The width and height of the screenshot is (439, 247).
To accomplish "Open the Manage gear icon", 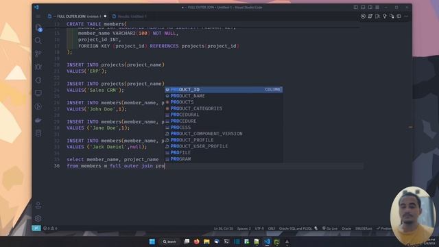I will [38, 218].
